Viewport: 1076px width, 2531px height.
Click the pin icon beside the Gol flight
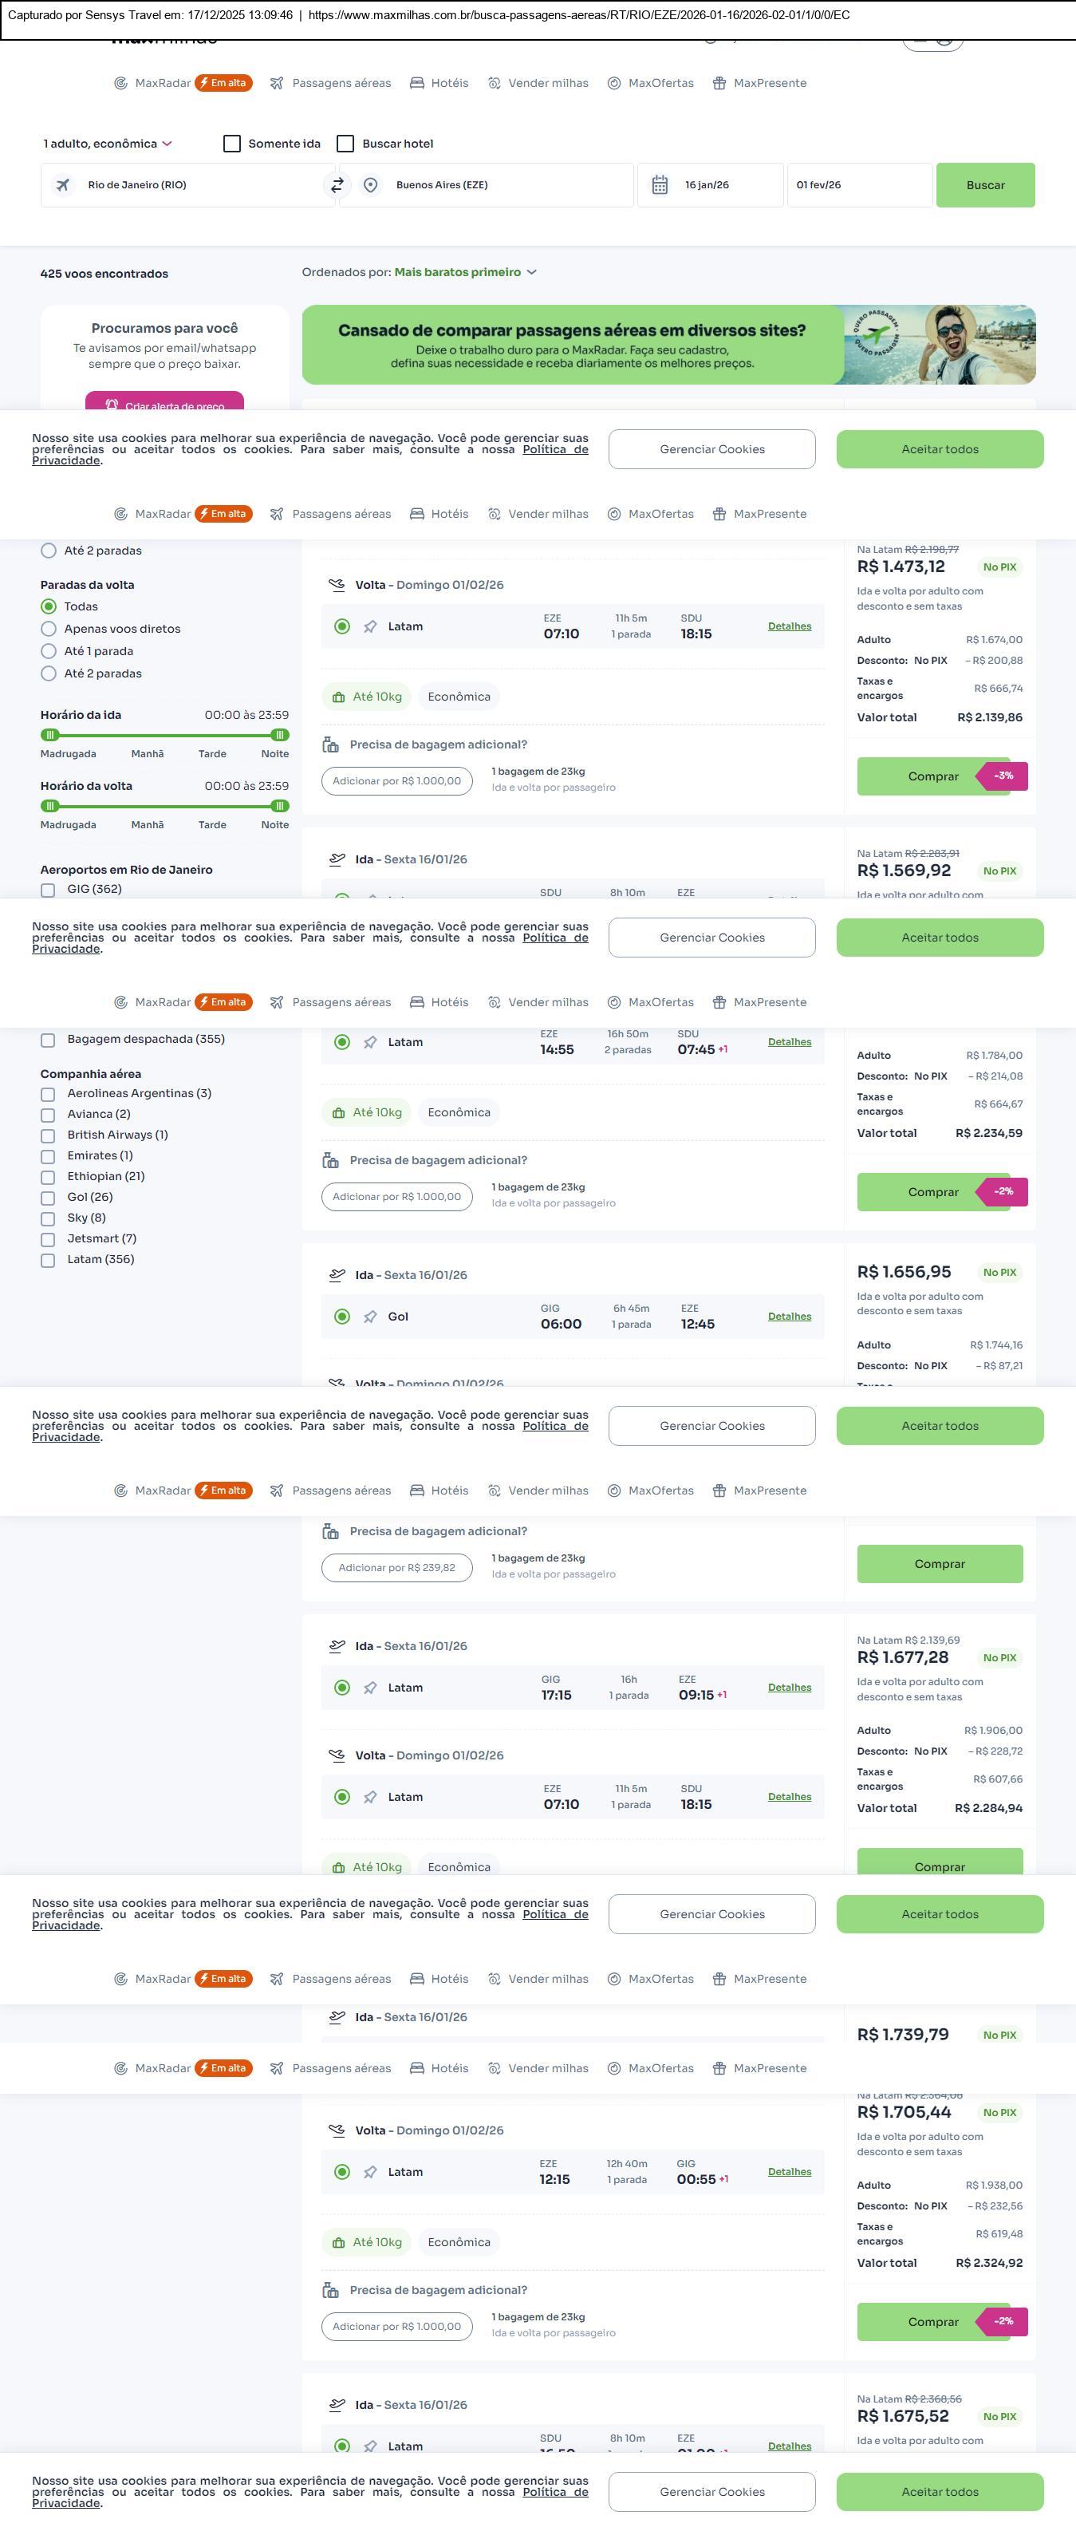coord(370,1317)
